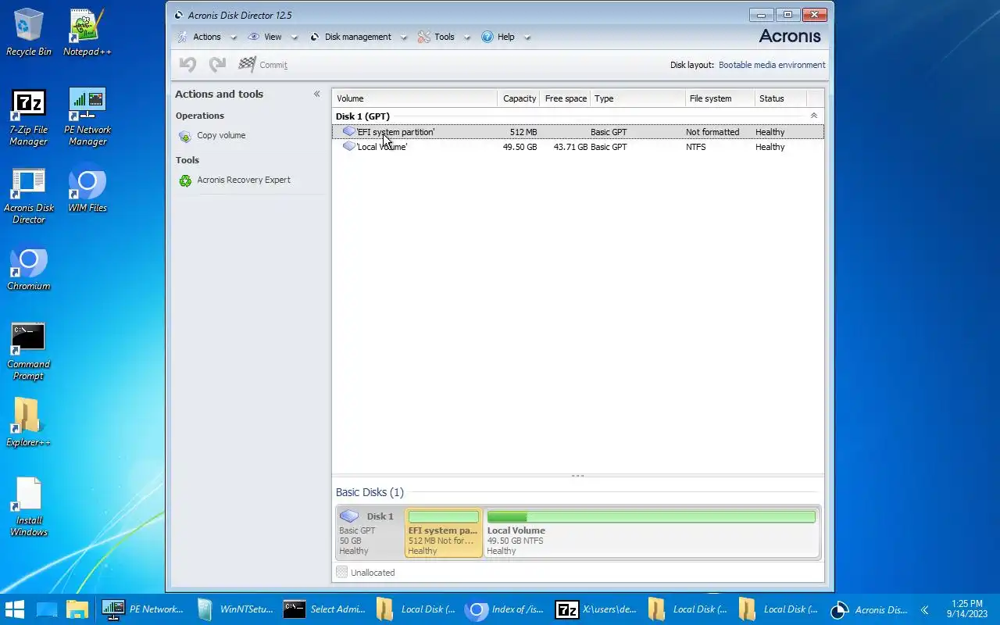
Task: Sort by the Status column header
Action: (x=780, y=98)
